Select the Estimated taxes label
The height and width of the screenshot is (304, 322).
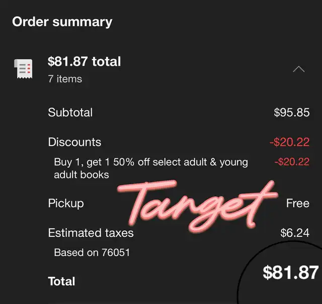[x=91, y=233]
